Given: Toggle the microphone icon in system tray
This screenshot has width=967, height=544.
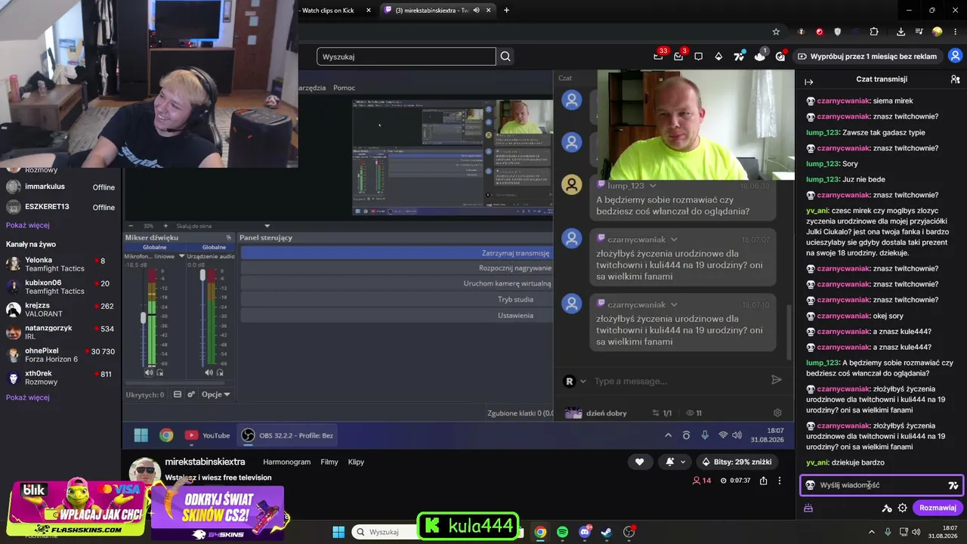Looking at the screenshot, I should (888, 532).
